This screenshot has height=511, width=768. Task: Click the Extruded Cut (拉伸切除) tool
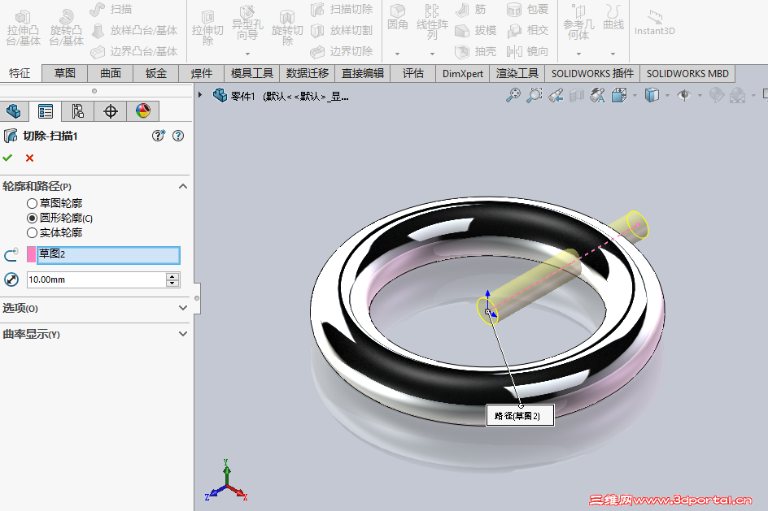207,29
